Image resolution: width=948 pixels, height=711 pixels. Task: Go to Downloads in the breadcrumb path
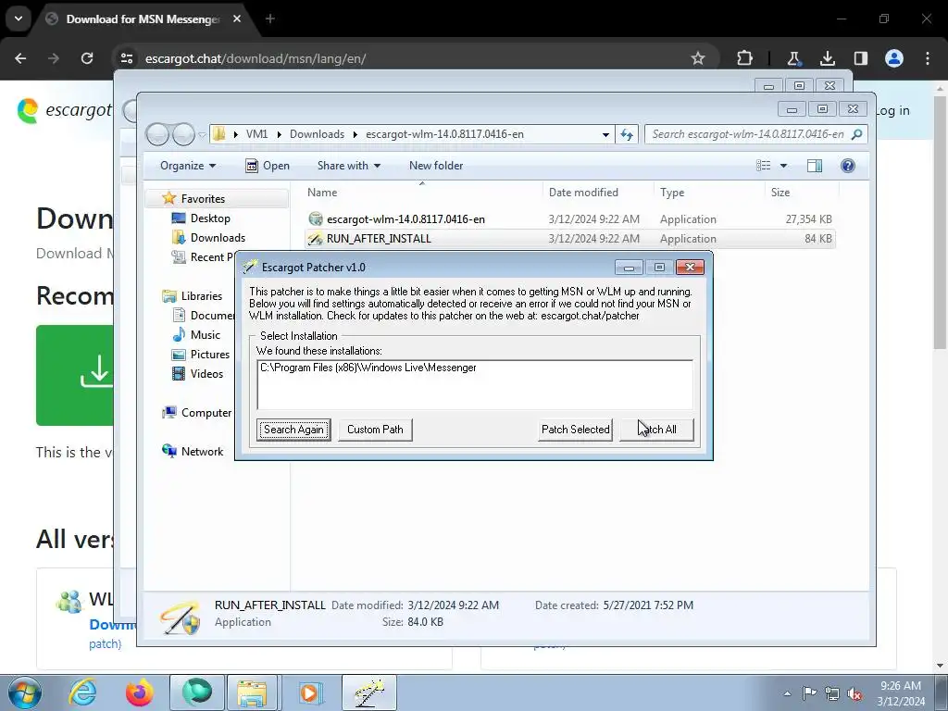click(x=317, y=134)
